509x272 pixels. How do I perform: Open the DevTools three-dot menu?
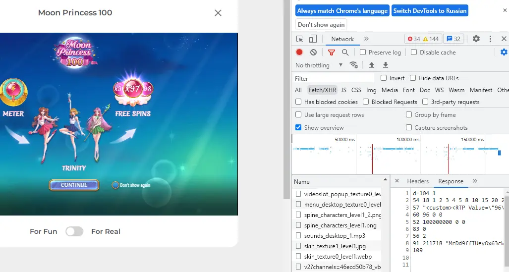pos(490,39)
